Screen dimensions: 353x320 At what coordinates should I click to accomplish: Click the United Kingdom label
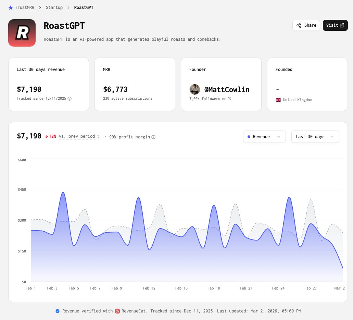click(298, 100)
